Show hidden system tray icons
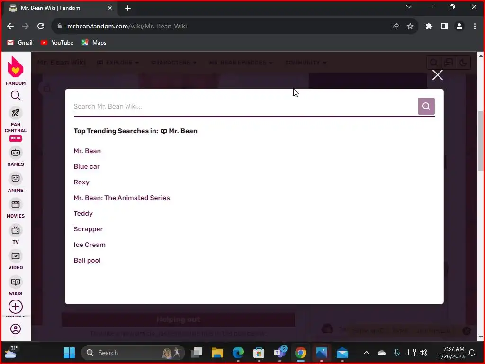Screen dimensions: 485x364 [367, 353]
